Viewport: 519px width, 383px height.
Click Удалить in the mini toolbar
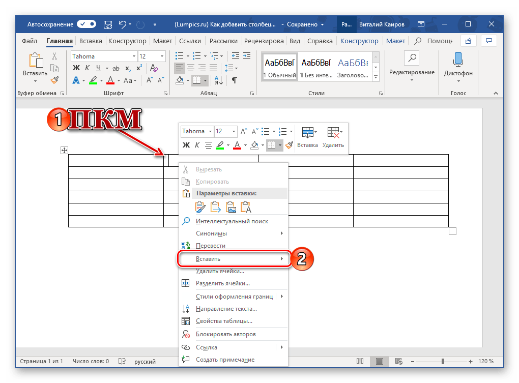[333, 137]
